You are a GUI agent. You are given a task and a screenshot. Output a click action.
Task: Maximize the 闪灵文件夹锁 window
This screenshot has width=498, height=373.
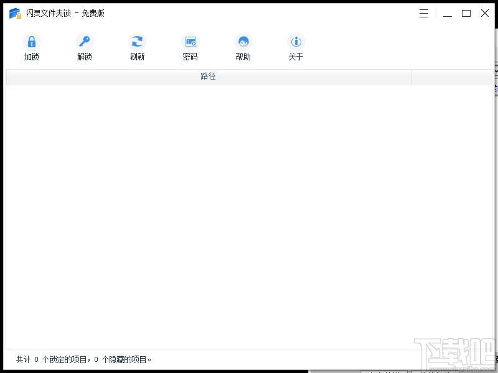pyautogui.click(x=466, y=13)
